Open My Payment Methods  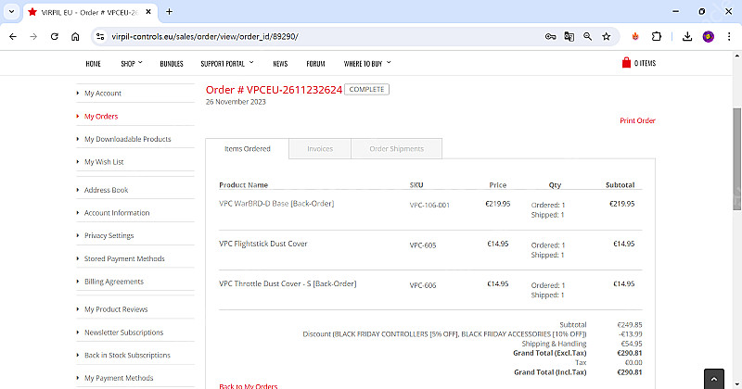tap(119, 378)
